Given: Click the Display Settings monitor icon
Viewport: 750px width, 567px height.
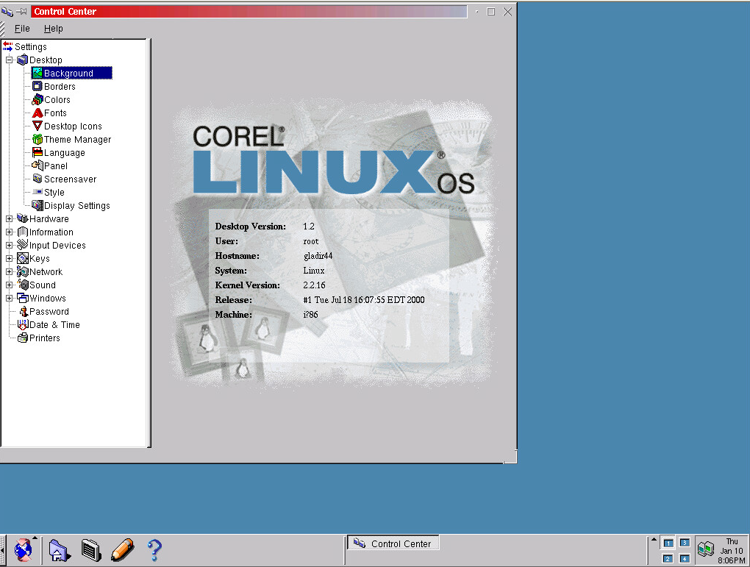Looking at the screenshot, I should (37, 206).
